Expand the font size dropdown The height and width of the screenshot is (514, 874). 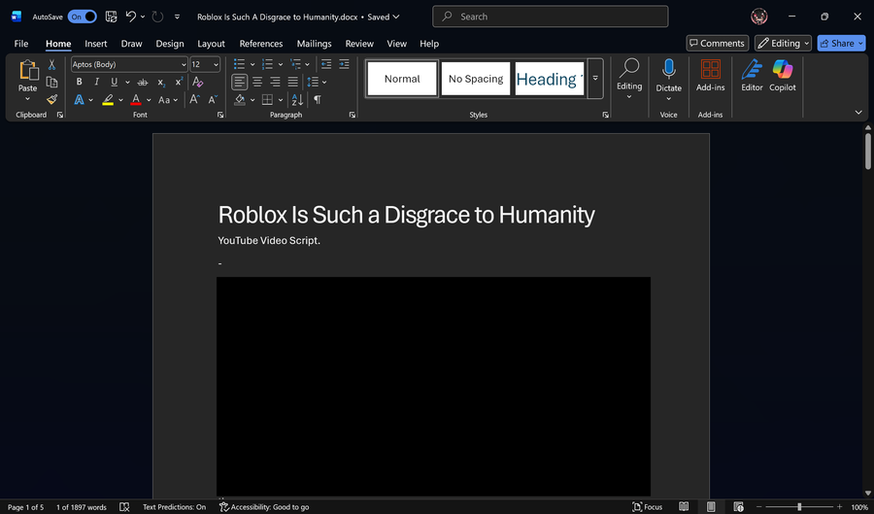[x=216, y=64]
